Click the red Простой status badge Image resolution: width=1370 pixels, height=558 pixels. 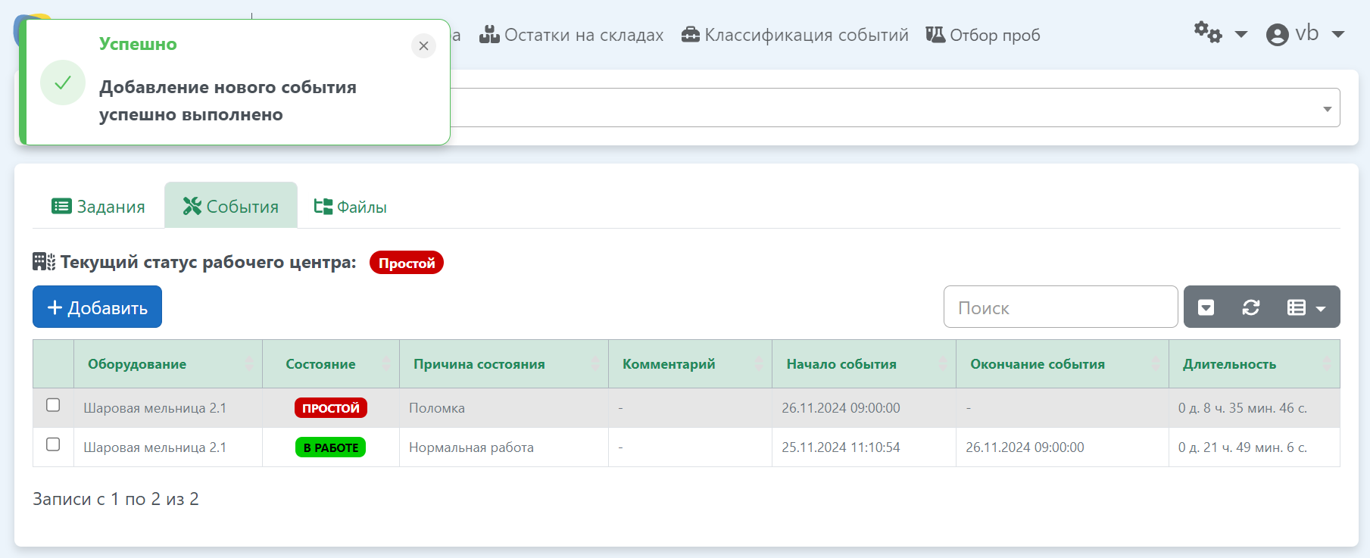tap(406, 263)
